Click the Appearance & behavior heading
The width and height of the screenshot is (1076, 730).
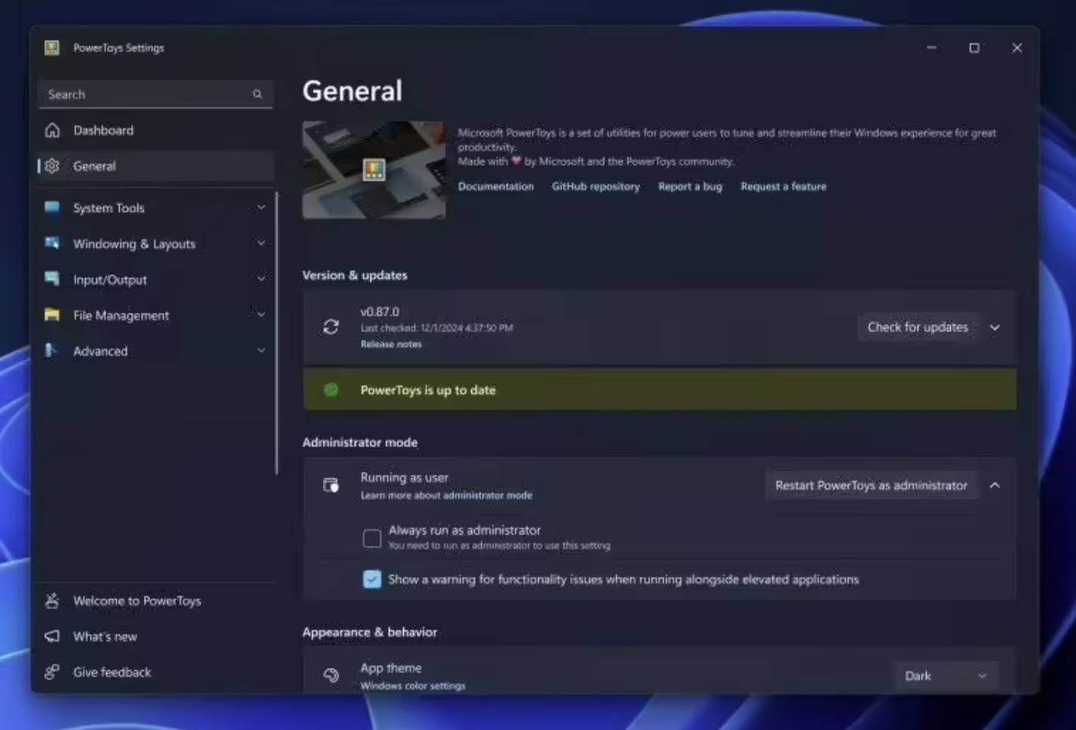tap(370, 632)
